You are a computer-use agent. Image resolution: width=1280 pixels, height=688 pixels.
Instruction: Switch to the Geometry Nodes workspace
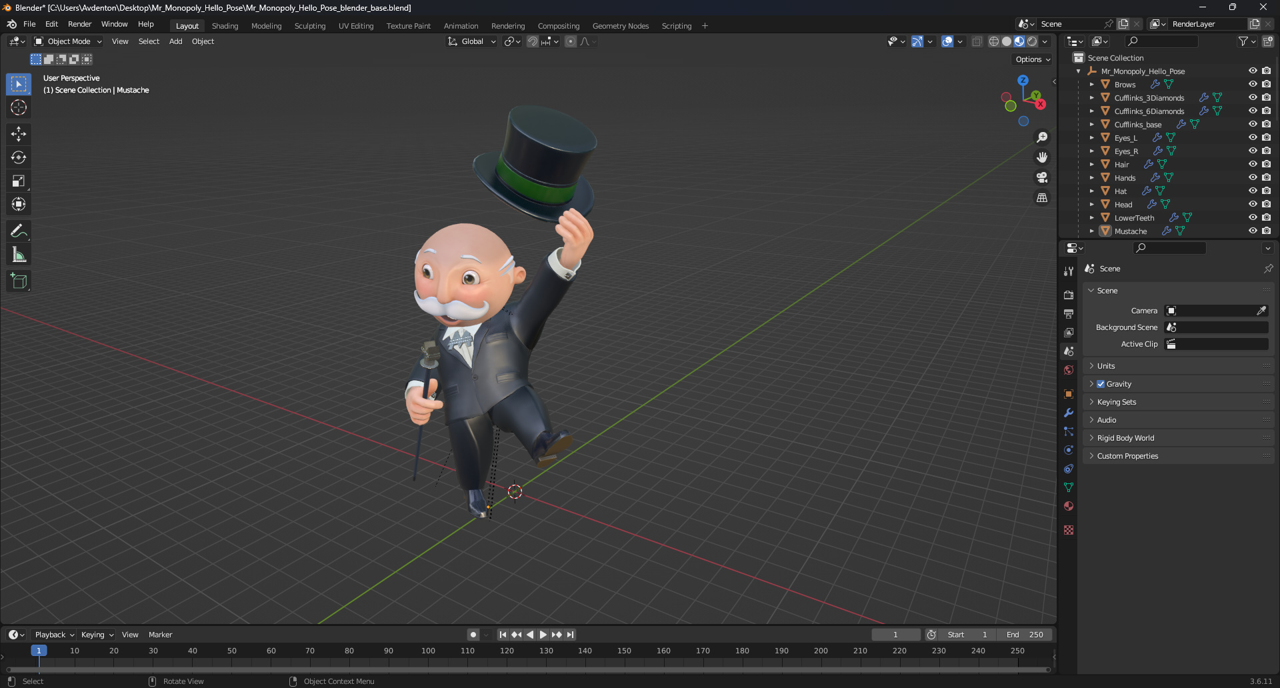[620, 26]
